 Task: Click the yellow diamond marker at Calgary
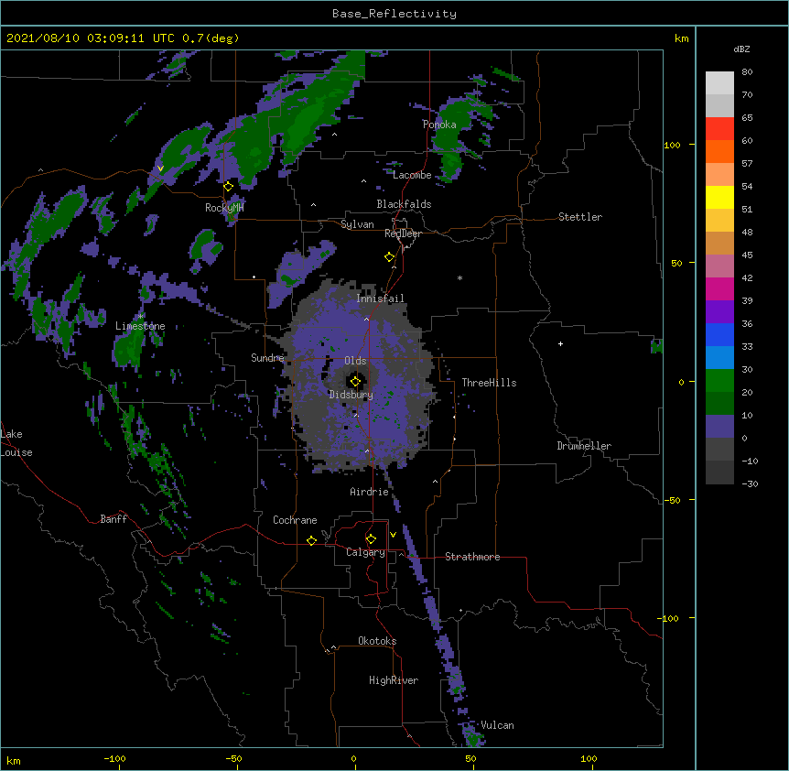[371, 539]
